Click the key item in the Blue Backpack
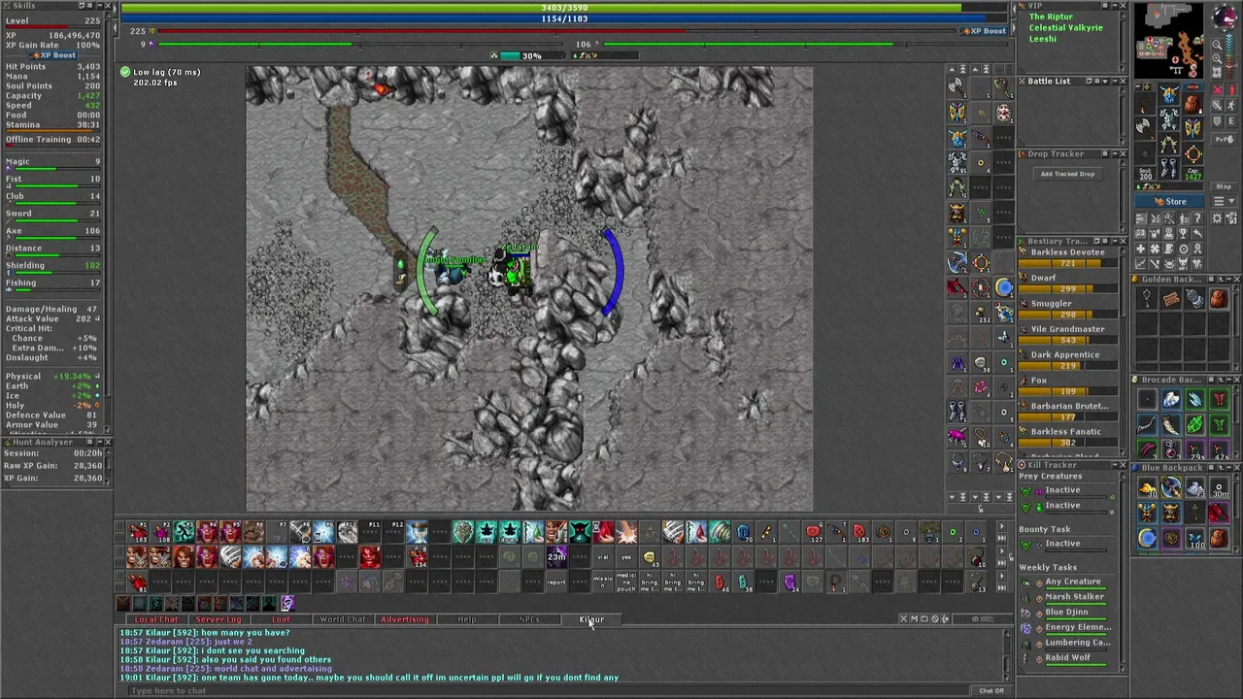The width and height of the screenshot is (1243, 699). (1195, 511)
